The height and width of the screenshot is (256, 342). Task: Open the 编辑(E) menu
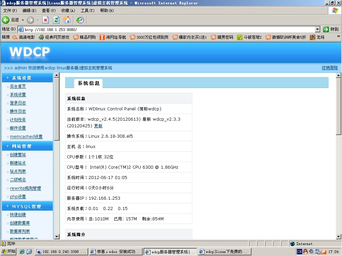click(29, 10)
